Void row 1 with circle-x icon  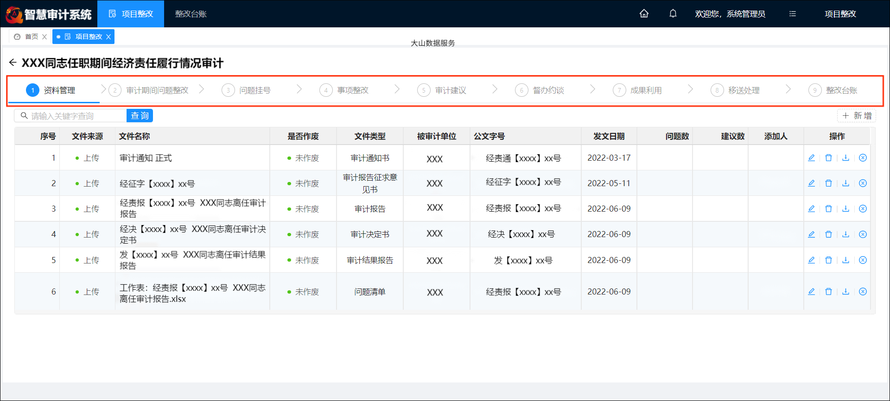coord(863,158)
